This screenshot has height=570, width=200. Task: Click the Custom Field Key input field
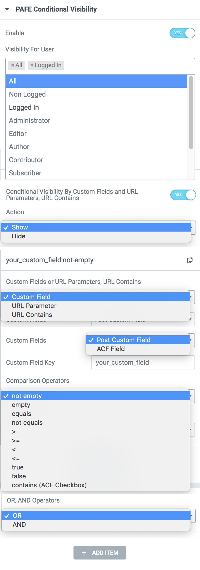point(143,363)
